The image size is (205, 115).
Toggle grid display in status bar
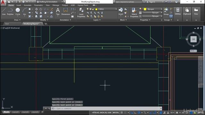pyautogui.click(x=122, y=112)
